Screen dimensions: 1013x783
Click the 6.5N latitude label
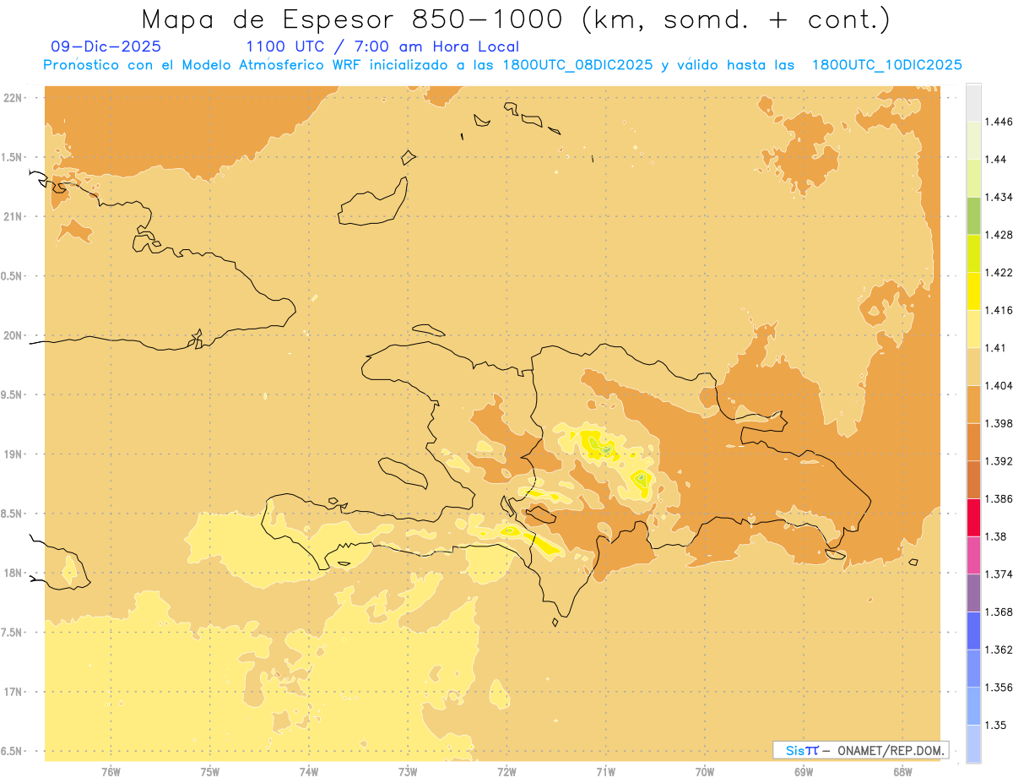point(12,751)
